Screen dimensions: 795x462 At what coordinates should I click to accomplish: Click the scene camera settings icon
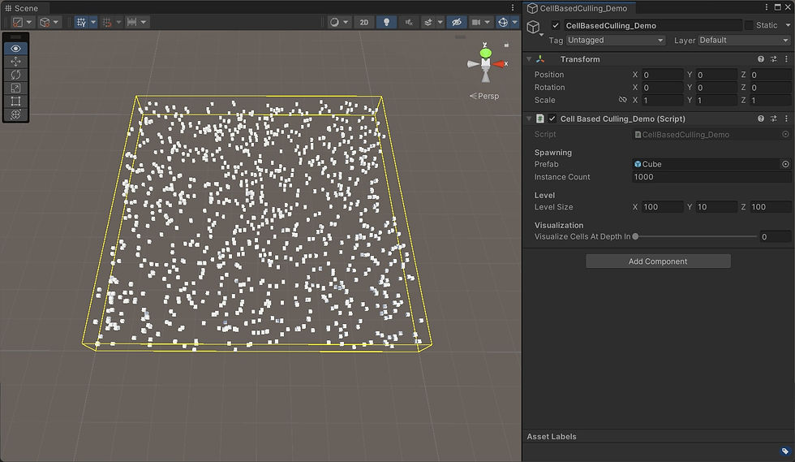476,23
